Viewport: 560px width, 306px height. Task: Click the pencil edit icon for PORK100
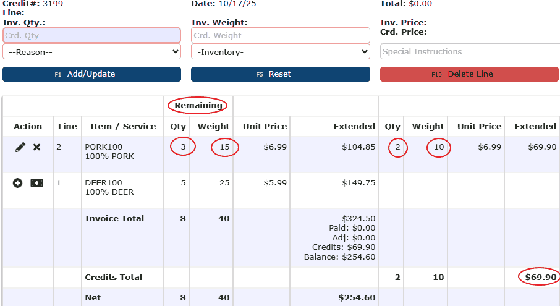click(20, 148)
